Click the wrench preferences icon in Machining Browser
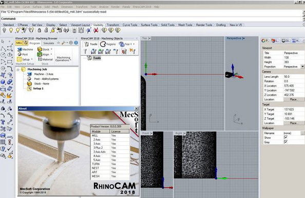 pos(63,43)
